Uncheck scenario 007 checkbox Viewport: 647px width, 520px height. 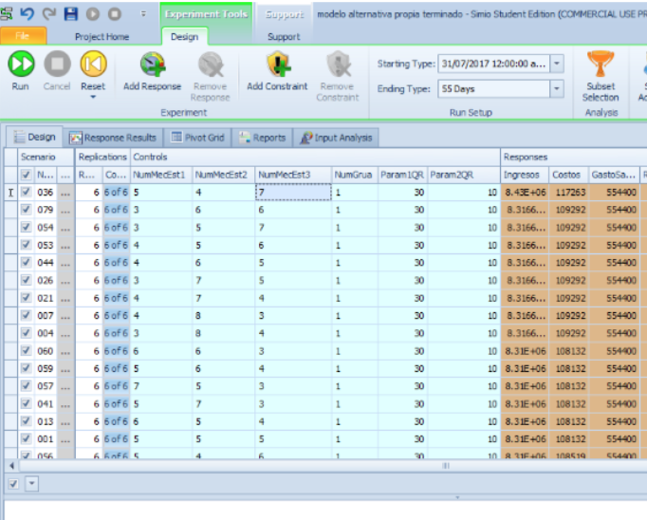click(26, 315)
